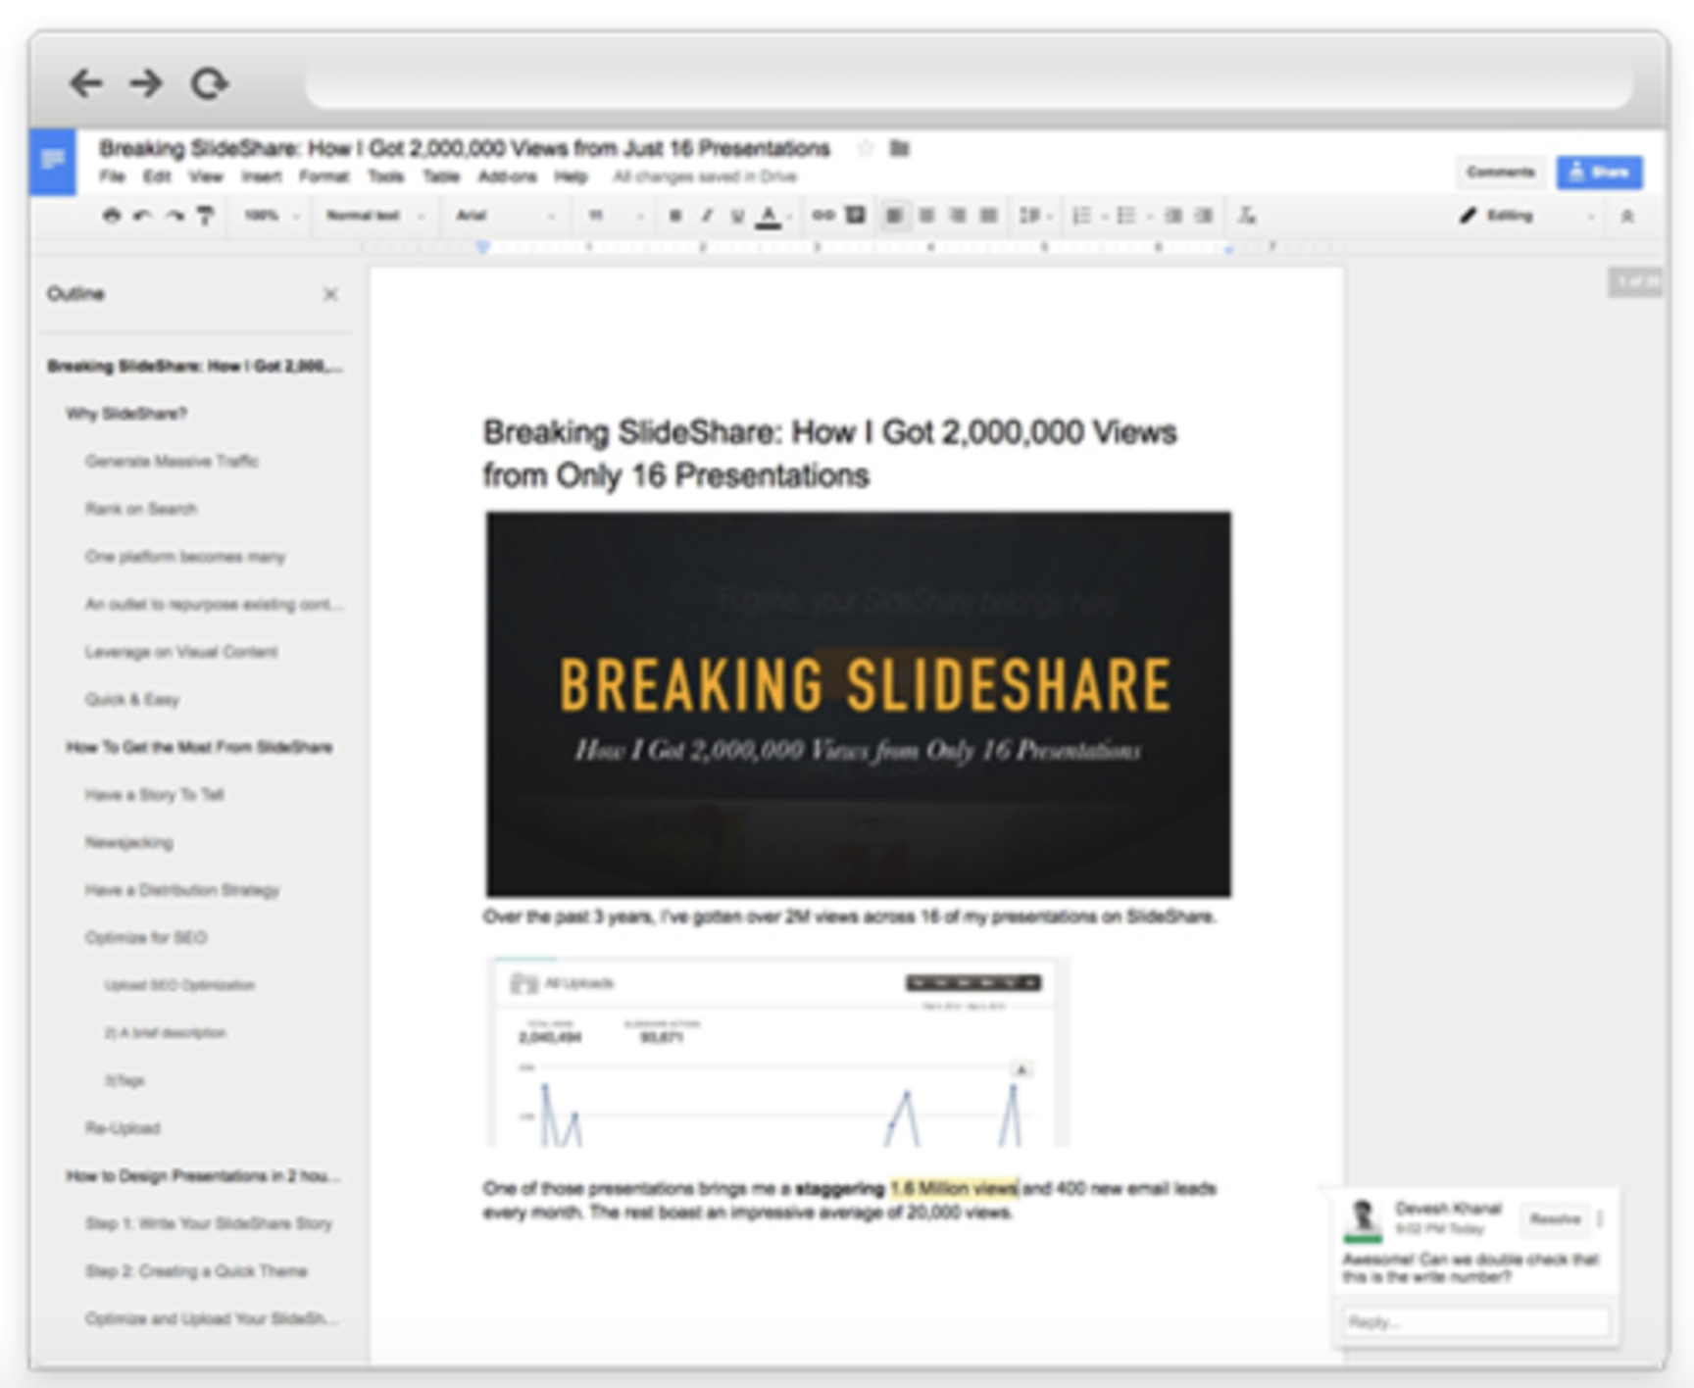
Task: Click the highlighted '1.6 Million views' text
Action: pyautogui.click(x=954, y=1189)
